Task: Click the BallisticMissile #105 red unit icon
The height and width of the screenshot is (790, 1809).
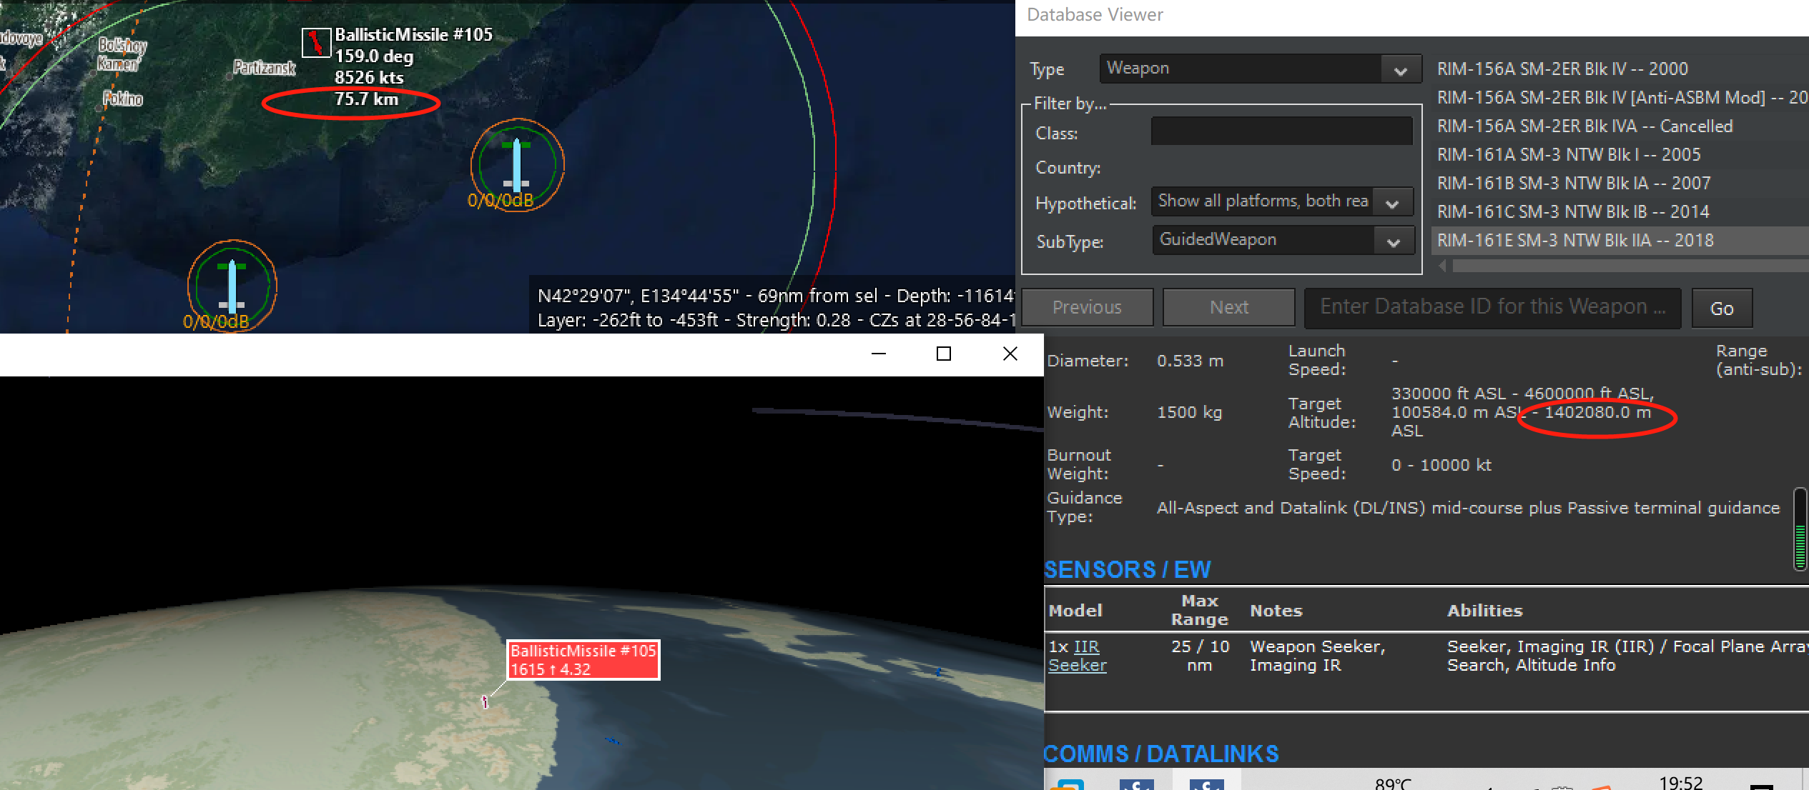Action: (x=315, y=43)
